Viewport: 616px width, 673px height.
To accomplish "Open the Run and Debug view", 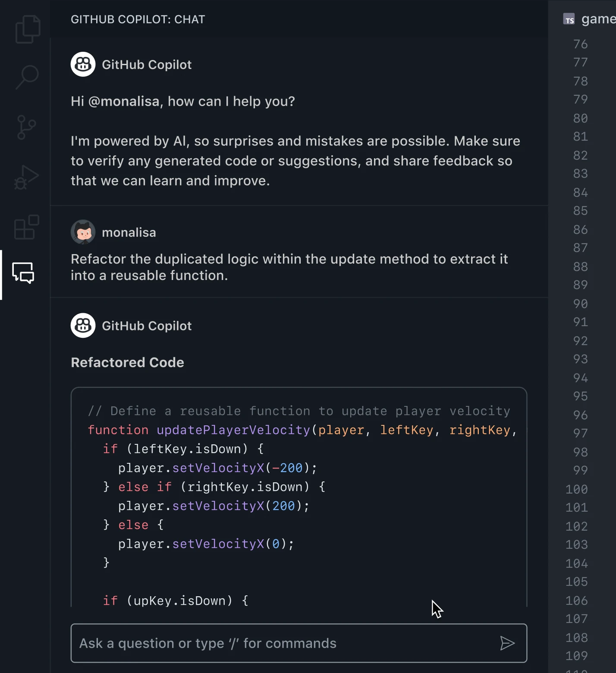I will click(26, 177).
